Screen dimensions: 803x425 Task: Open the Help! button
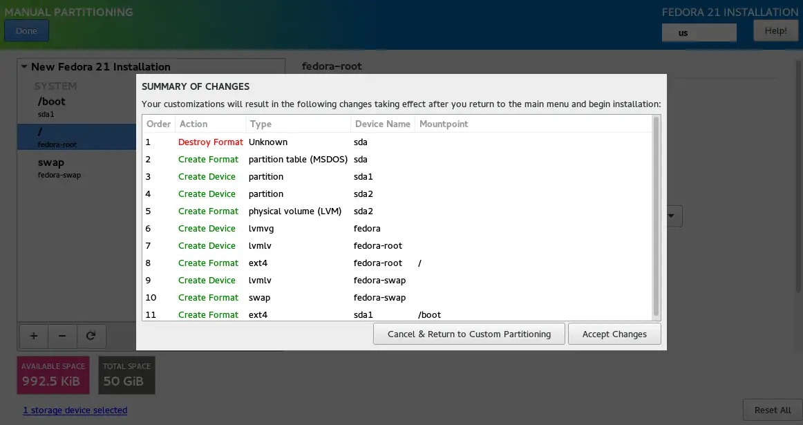pyautogui.click(x=775, y=30)
